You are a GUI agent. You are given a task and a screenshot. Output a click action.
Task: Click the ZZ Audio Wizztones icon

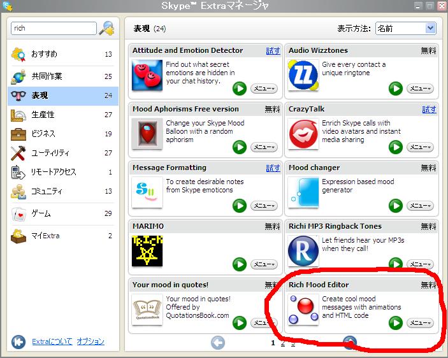303,75
